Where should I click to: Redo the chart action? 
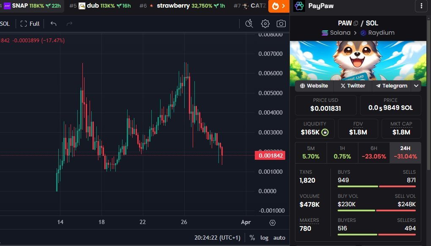point(69,24)
